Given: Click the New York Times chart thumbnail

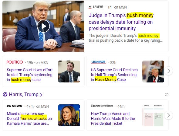Looking at the screenshot, I should (x=153, y=115).
